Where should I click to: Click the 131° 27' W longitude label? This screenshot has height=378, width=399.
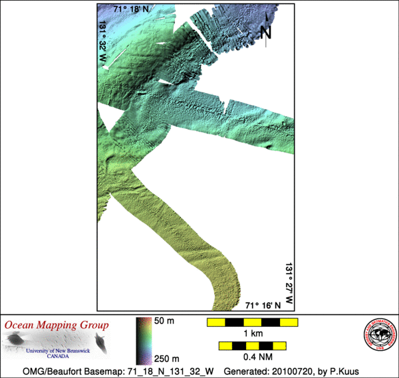289,284
